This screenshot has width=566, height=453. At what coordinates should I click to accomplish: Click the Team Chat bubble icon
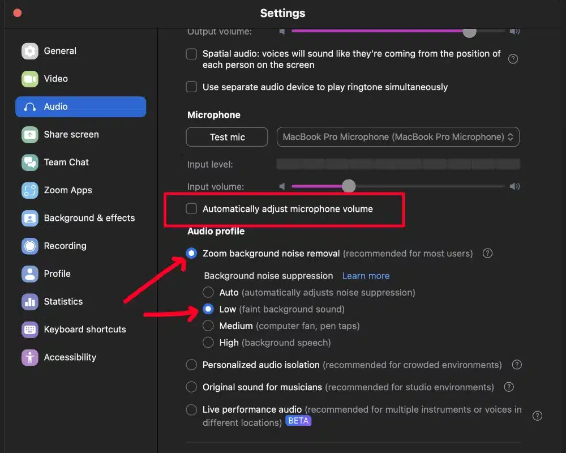29,163
